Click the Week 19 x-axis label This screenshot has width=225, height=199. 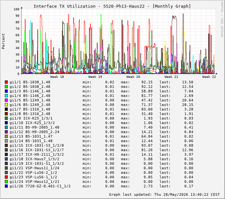(95, 77)
